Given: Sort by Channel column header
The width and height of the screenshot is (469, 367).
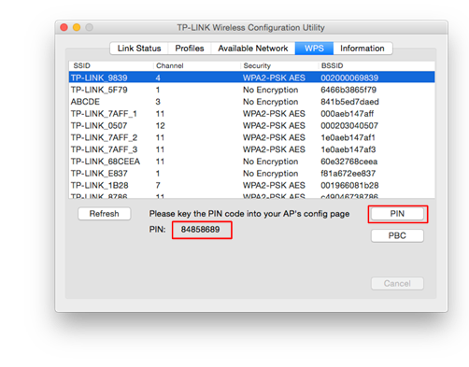Looking at the screenshot, I should [197, 65].
